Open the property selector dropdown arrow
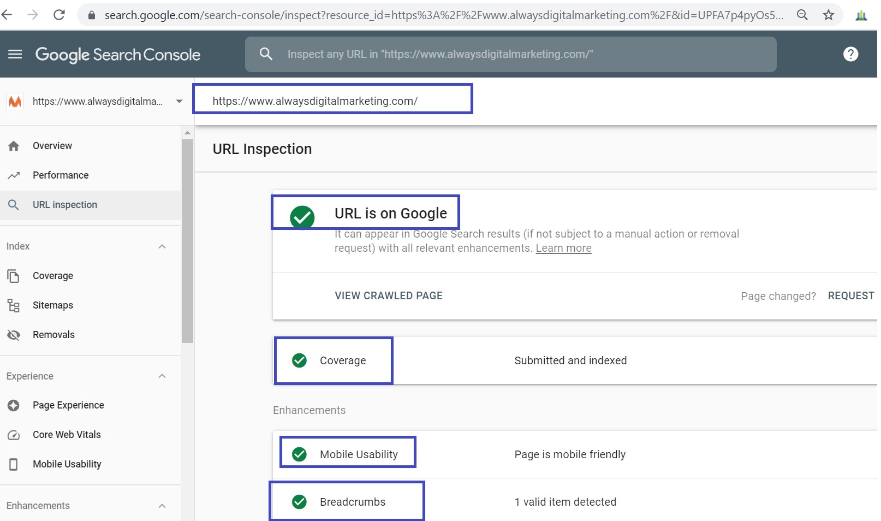The height and width of the screenshot is (521, 881). (179, 101)
